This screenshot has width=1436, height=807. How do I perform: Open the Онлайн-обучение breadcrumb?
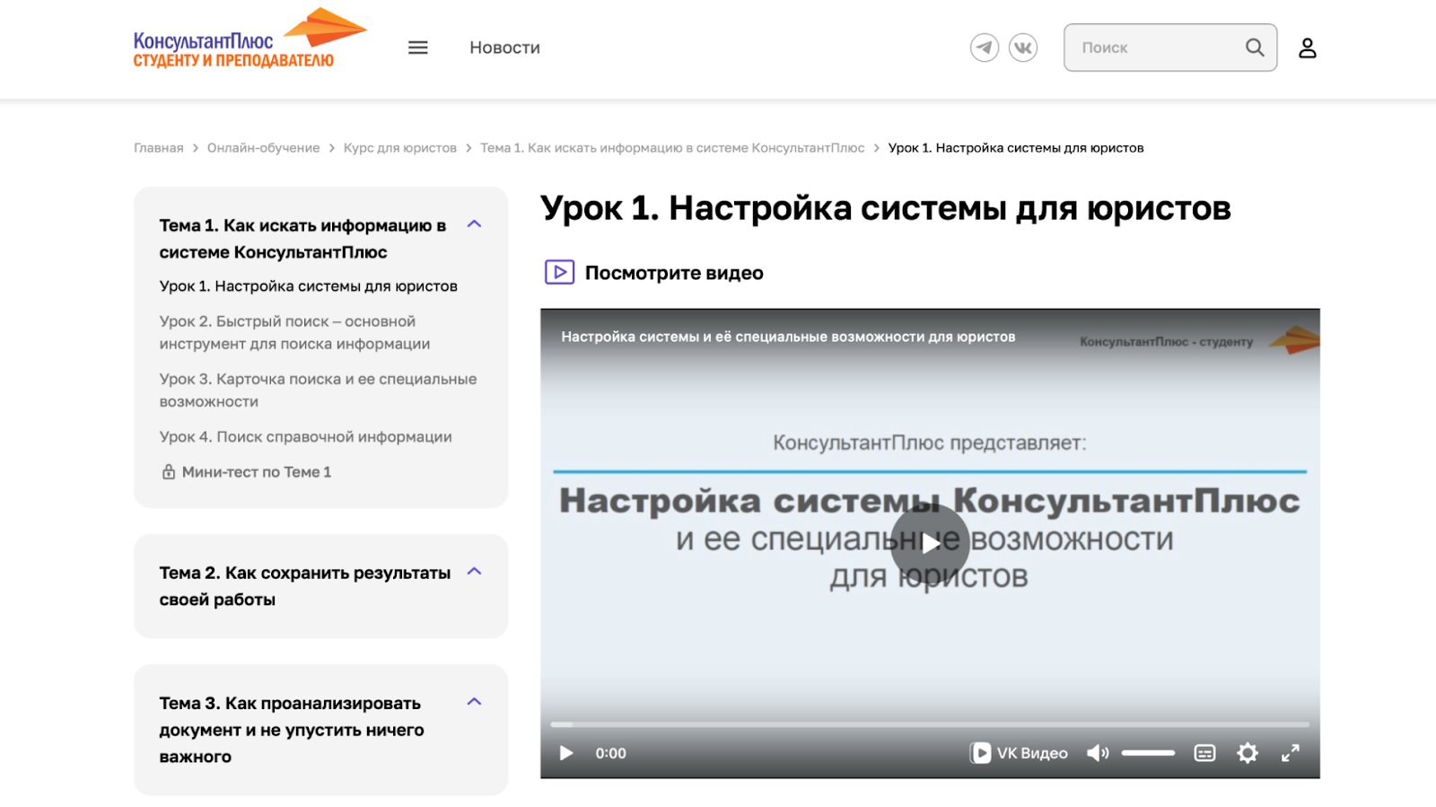pos(263,148)
